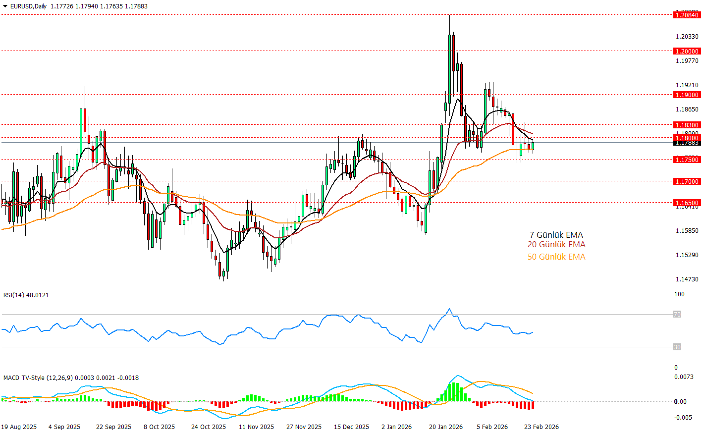Click the RSI(14) indicator label
Image resolution: width=704 pixels, height=433 pixels.
click(26, 295)
